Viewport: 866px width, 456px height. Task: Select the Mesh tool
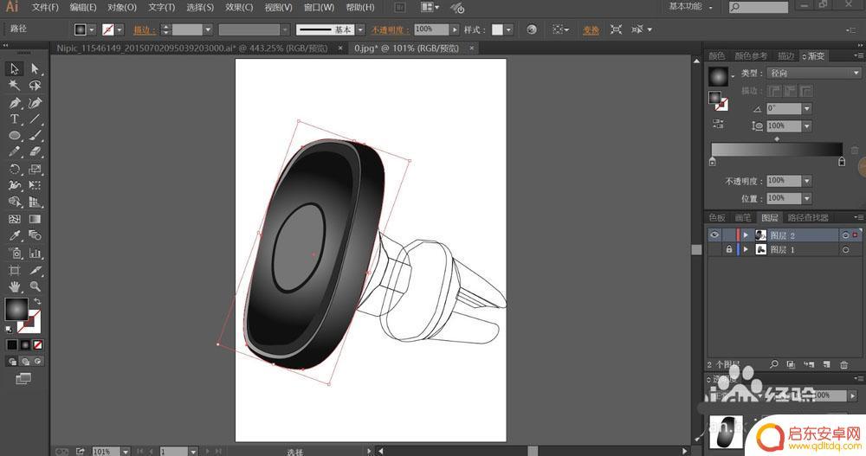(x=15, y=219)
